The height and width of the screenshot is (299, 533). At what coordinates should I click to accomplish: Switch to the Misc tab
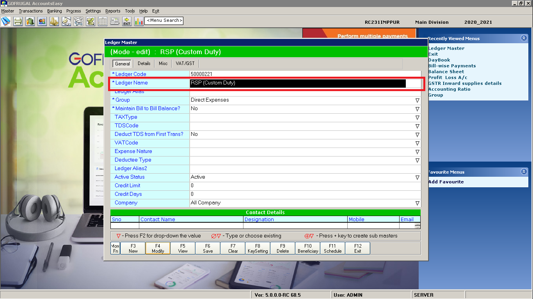[x=163, y=63]
